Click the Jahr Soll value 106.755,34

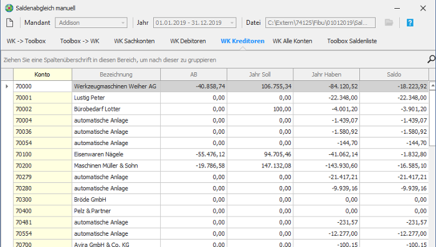(260, 86)
